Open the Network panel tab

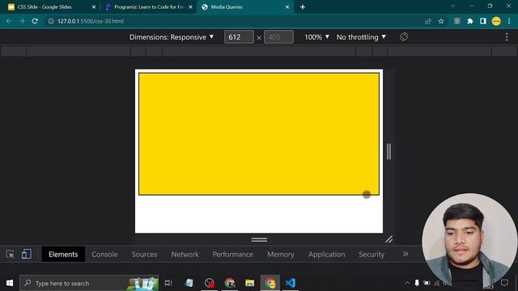point(185,255)
